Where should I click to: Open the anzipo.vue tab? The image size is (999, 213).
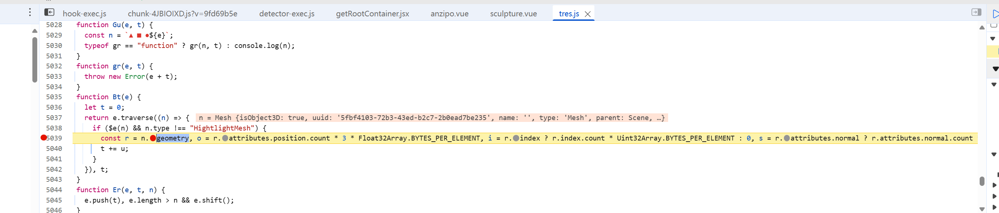point(449,14)
